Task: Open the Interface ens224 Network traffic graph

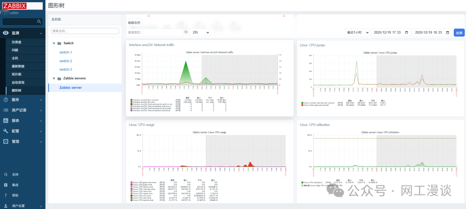Action: [x=210, y=81]
